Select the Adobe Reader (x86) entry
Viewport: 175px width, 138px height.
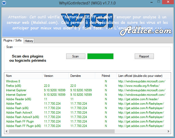(19, 99)
